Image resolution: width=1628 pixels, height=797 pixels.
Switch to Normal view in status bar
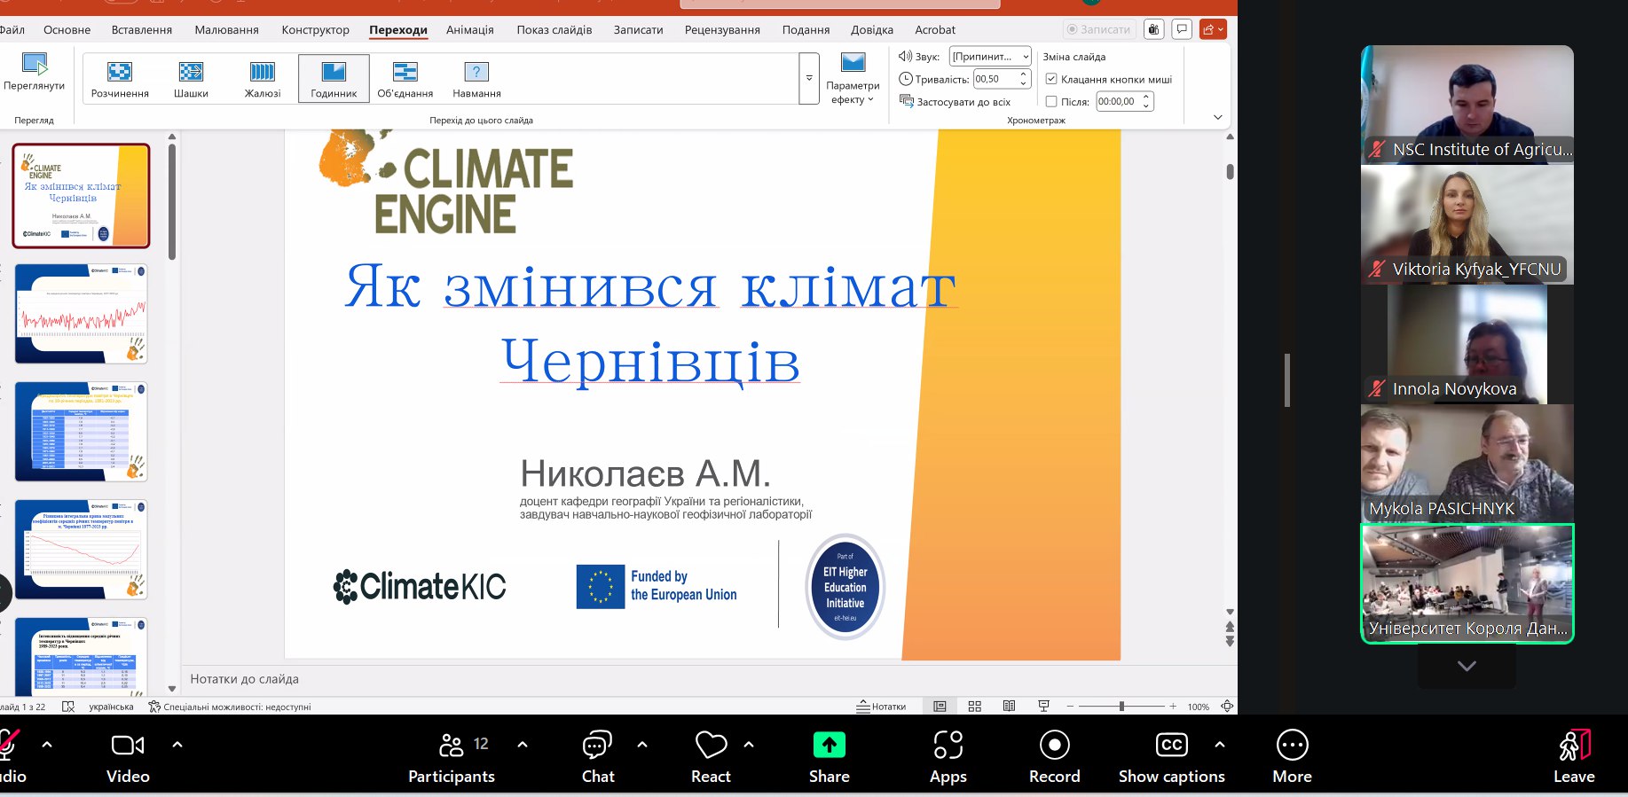coord(940,707)
